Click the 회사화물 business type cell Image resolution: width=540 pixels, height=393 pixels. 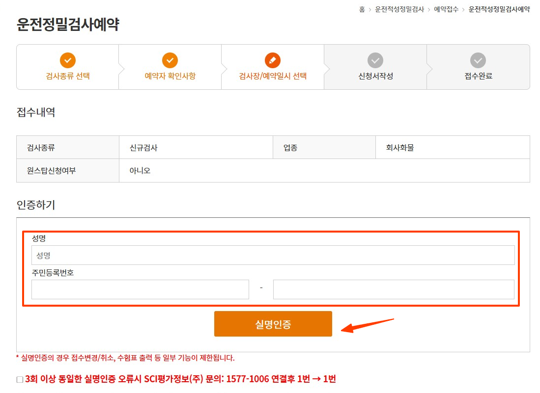coord(453,147)
